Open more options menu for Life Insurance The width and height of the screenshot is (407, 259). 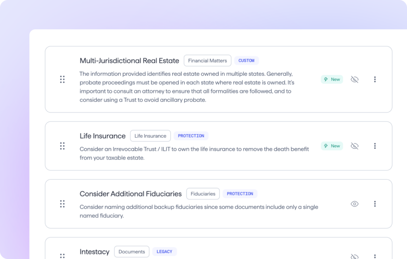[375, 146]
